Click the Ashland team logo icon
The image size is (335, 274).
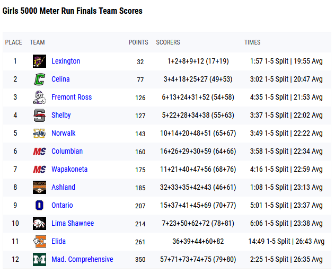tap(39, 187)
